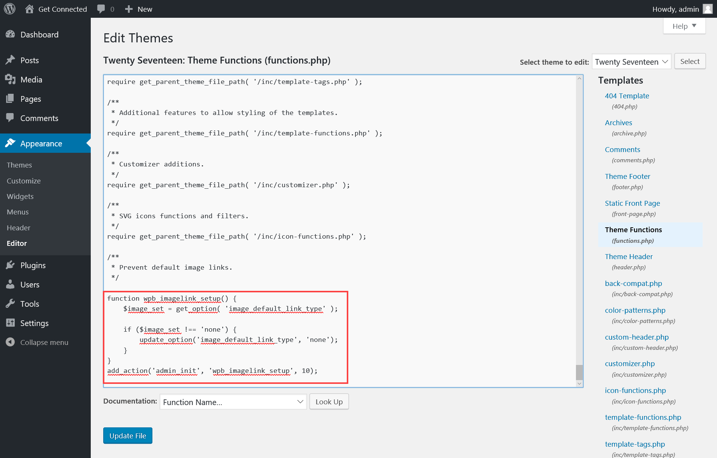This screenshot has height=458, width=717.
Task: Open the Comments template file
Action: pos(622,149)
